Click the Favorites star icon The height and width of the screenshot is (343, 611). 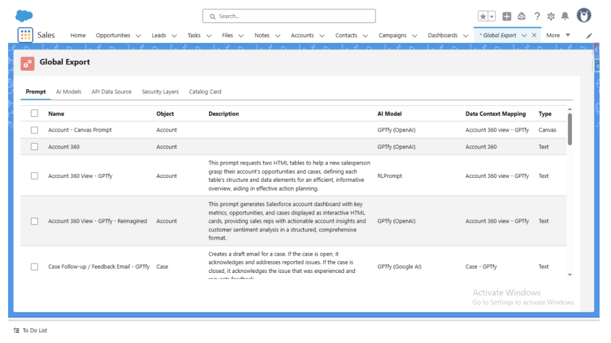[483, 16]
